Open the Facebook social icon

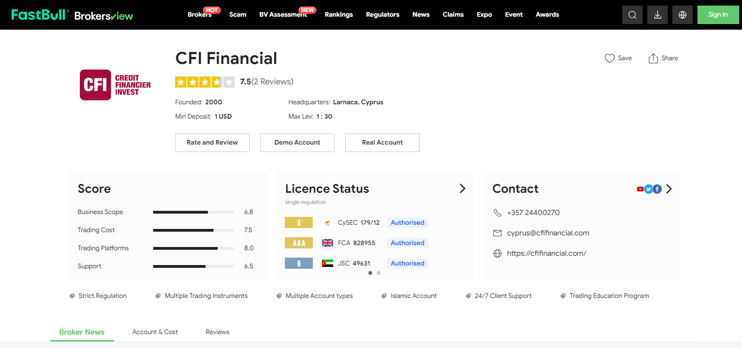click(657, 189)
